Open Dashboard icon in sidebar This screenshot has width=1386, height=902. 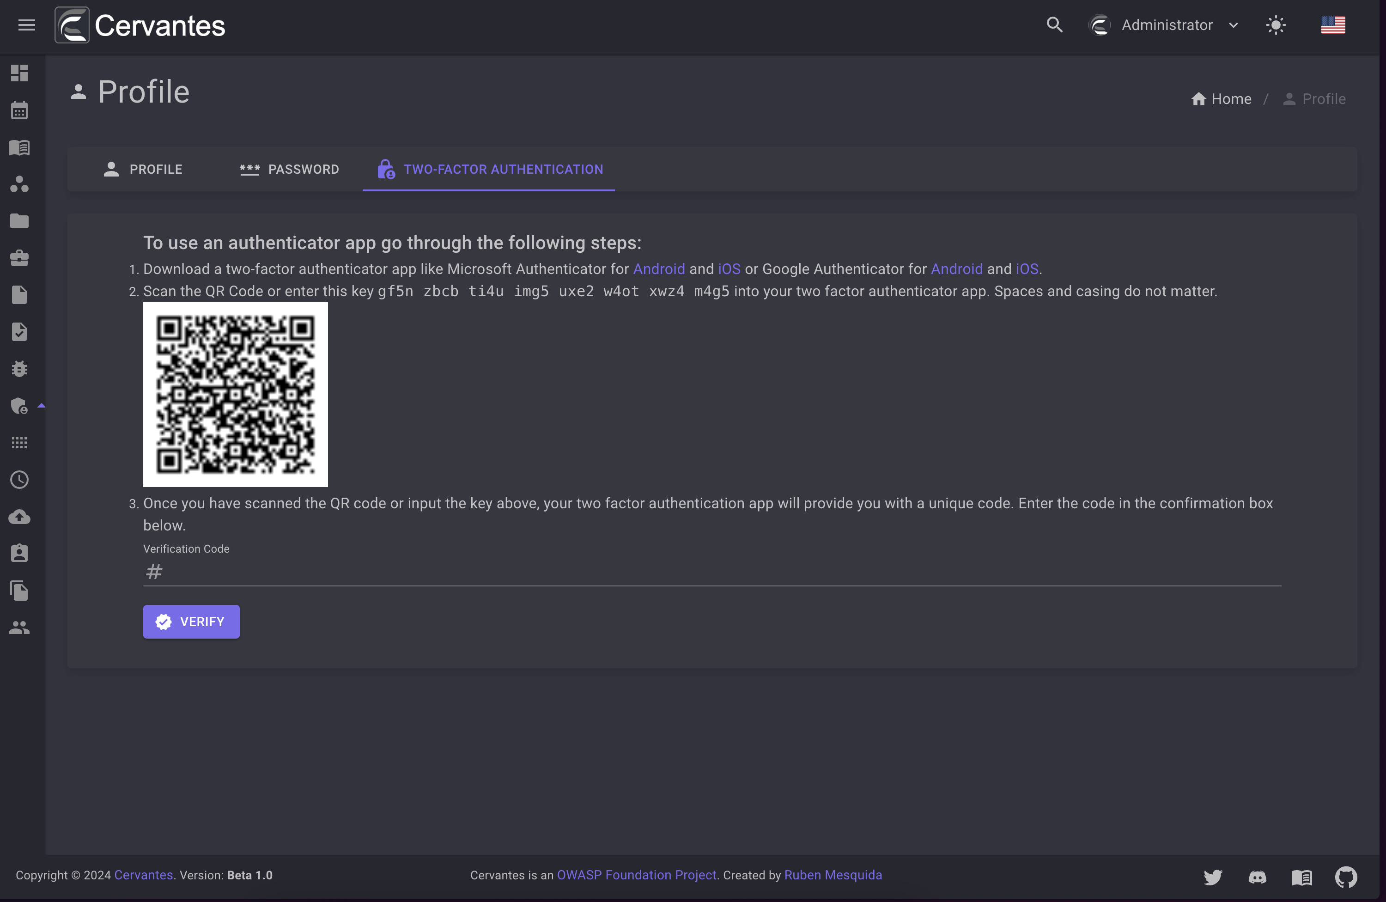point(19,73)
